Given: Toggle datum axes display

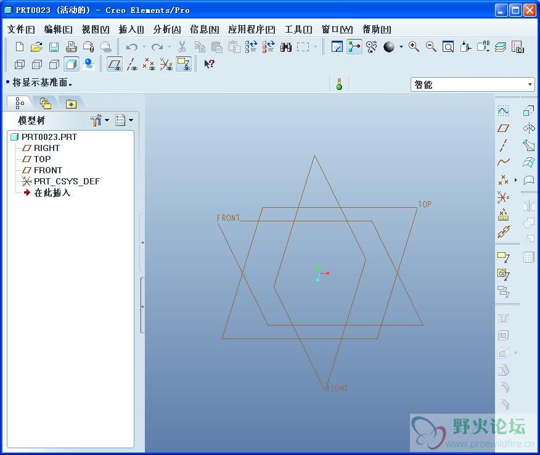Looking at the screenshot, I should pos(132,64).
